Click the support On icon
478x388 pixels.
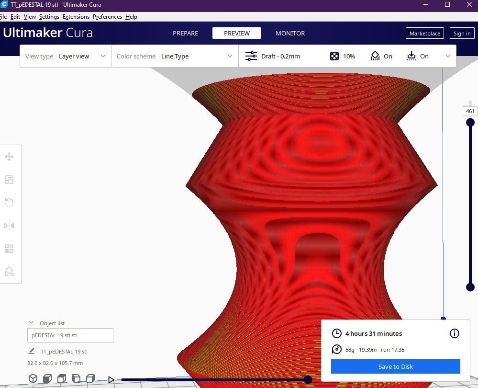pyautogui.click(x=375, y=56)
